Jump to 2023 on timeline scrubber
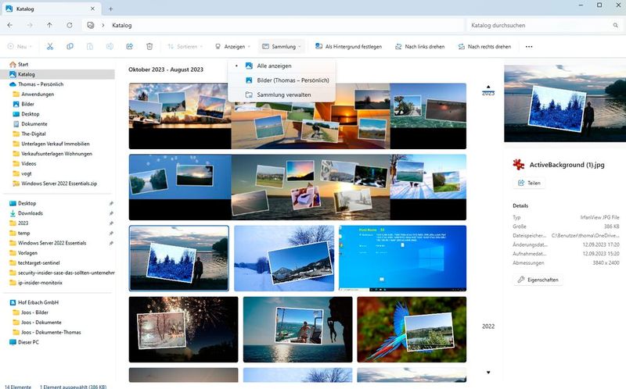The image size is (626, 389). (487, 93)
